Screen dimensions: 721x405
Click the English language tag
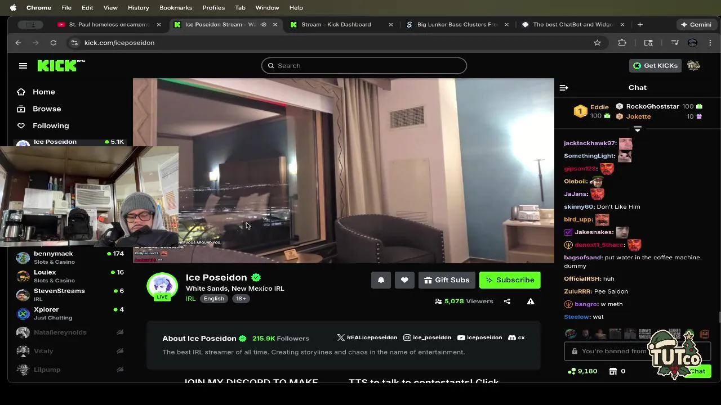pyautogui.click(x=214, y=299)
